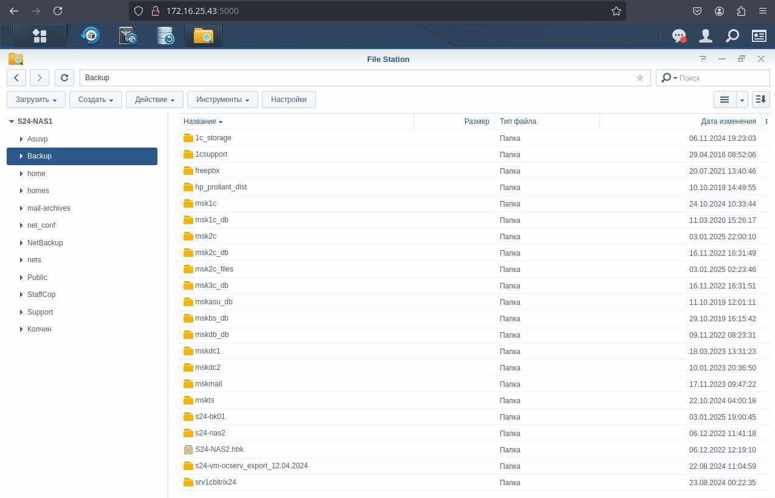Expand the Asuvp folder tree node

(21, 139)
